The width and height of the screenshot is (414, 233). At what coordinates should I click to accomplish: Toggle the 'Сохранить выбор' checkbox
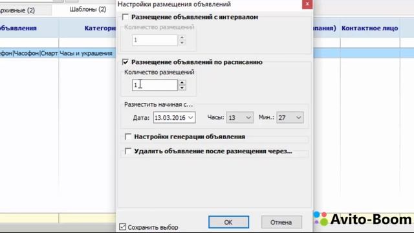click(x=122, y=227)
